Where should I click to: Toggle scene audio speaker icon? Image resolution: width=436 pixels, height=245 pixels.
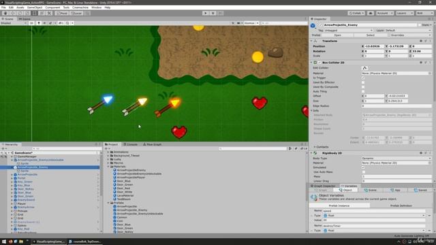(44, 23)
